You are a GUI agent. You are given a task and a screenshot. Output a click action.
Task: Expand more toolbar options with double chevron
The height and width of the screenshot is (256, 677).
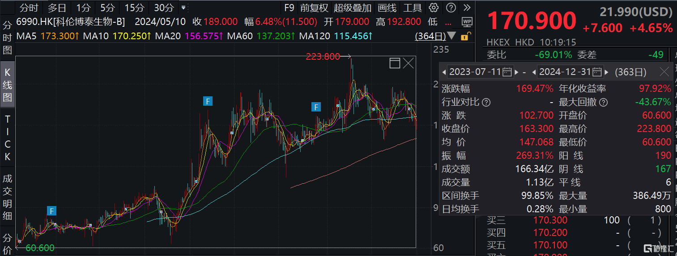tap(467, 8)
